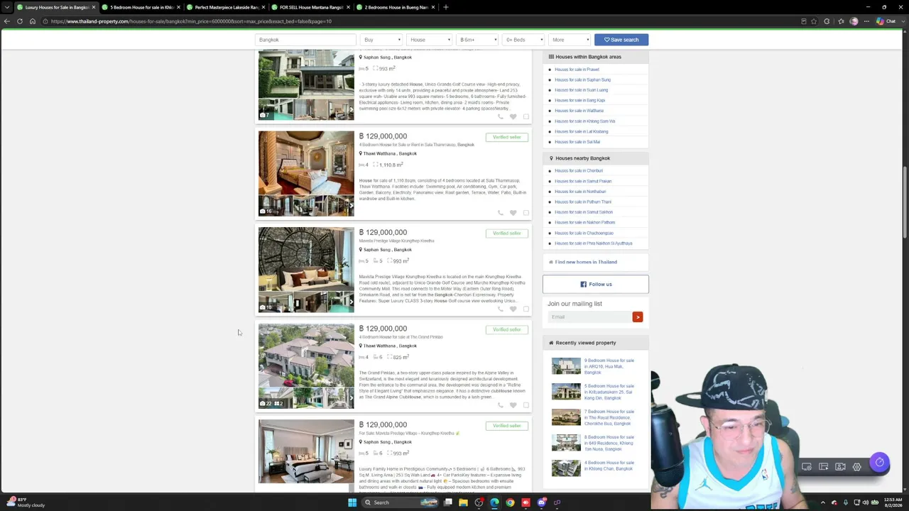Image resolution: width=909 pixels, height=511 pixels.
Task: Open main photo of The Grand Pinklao listing
Action: click(306, 356)
